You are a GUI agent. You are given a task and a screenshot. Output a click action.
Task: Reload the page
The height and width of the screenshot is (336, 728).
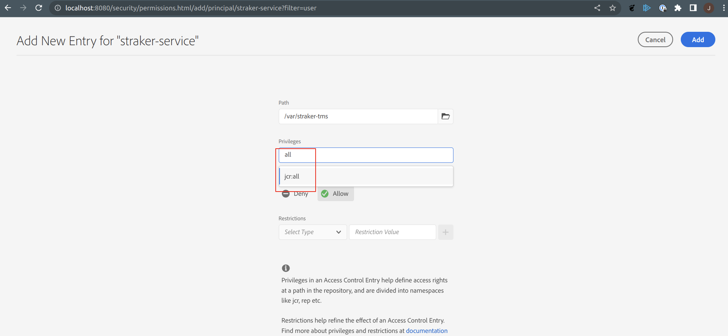(39, 8)
